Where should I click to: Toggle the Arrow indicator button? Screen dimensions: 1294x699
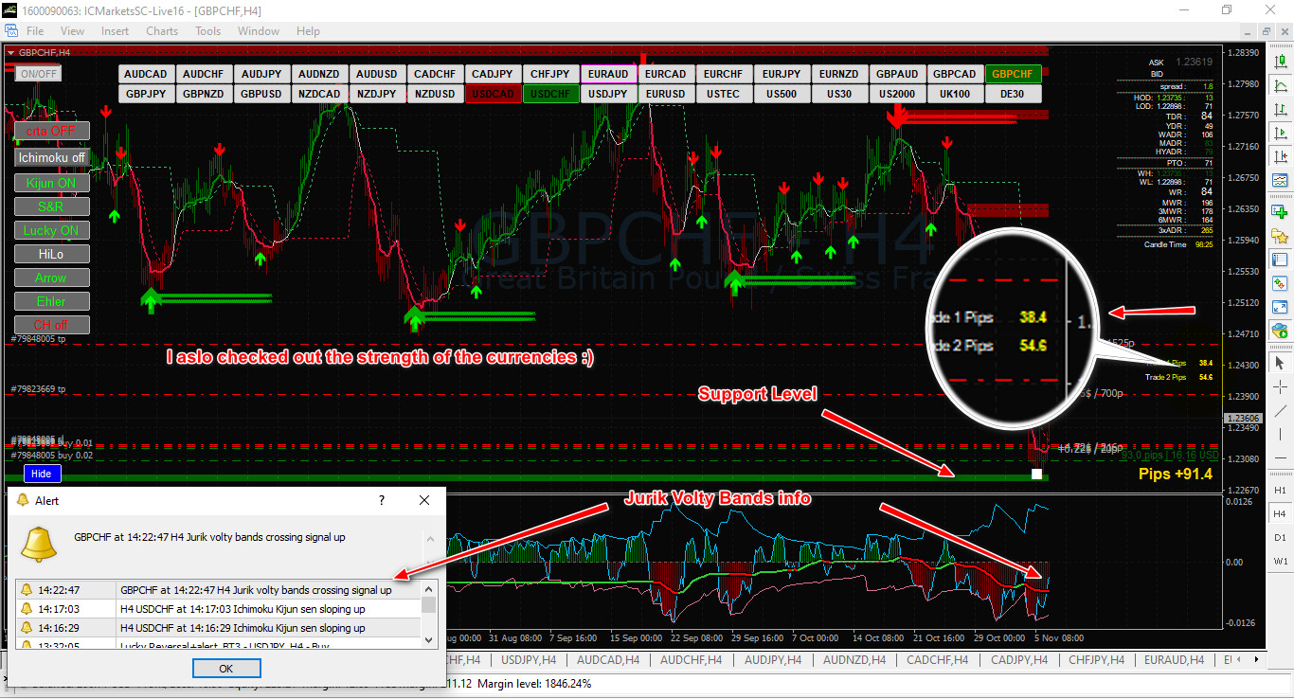[x=52, y=278]
